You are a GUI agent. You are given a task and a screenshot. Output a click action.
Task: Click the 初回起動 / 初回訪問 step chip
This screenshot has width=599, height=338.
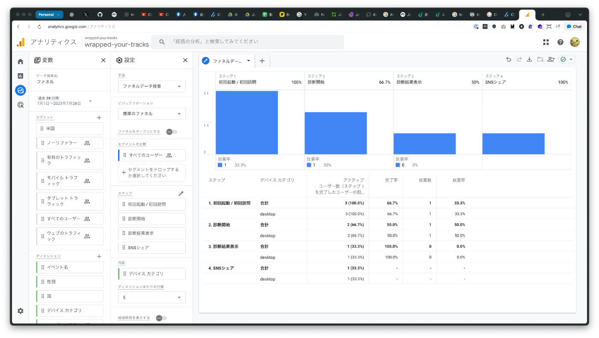(x=152, y=204)
